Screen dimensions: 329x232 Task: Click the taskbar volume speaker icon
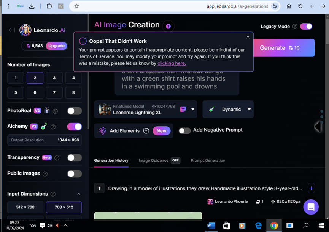point(50,226)
